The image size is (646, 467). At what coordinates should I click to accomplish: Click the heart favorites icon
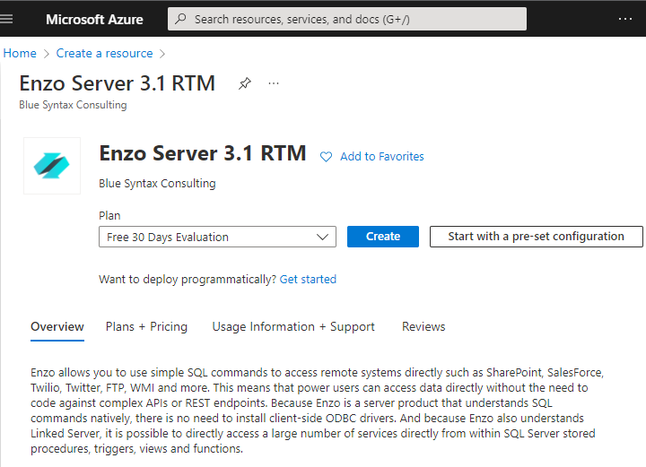point(326,157)
